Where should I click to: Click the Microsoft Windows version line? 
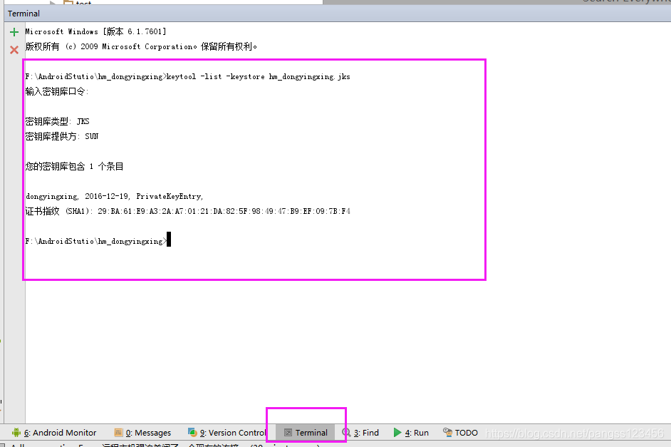pos(96,31)
